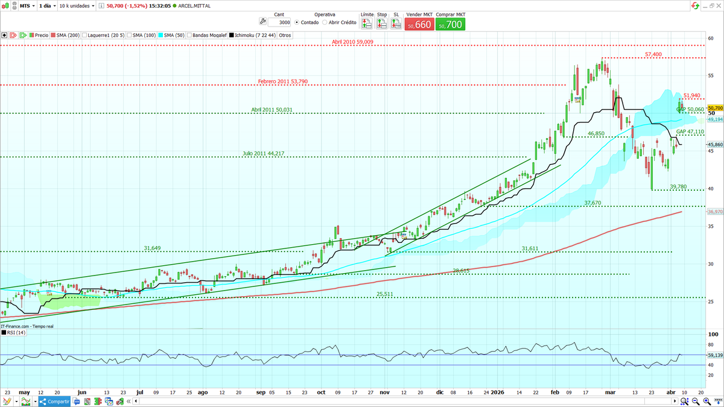This screenshot has width=724, height=407.
Task: Click the 49,194 SMA price tag
Action: tap(715, 119)
